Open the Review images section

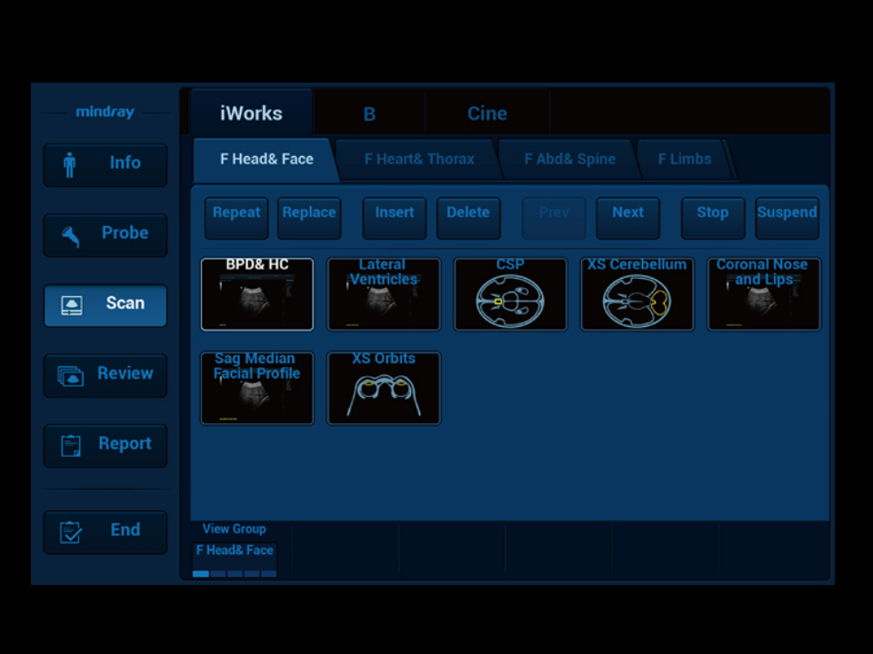click(x=105, y=374)
